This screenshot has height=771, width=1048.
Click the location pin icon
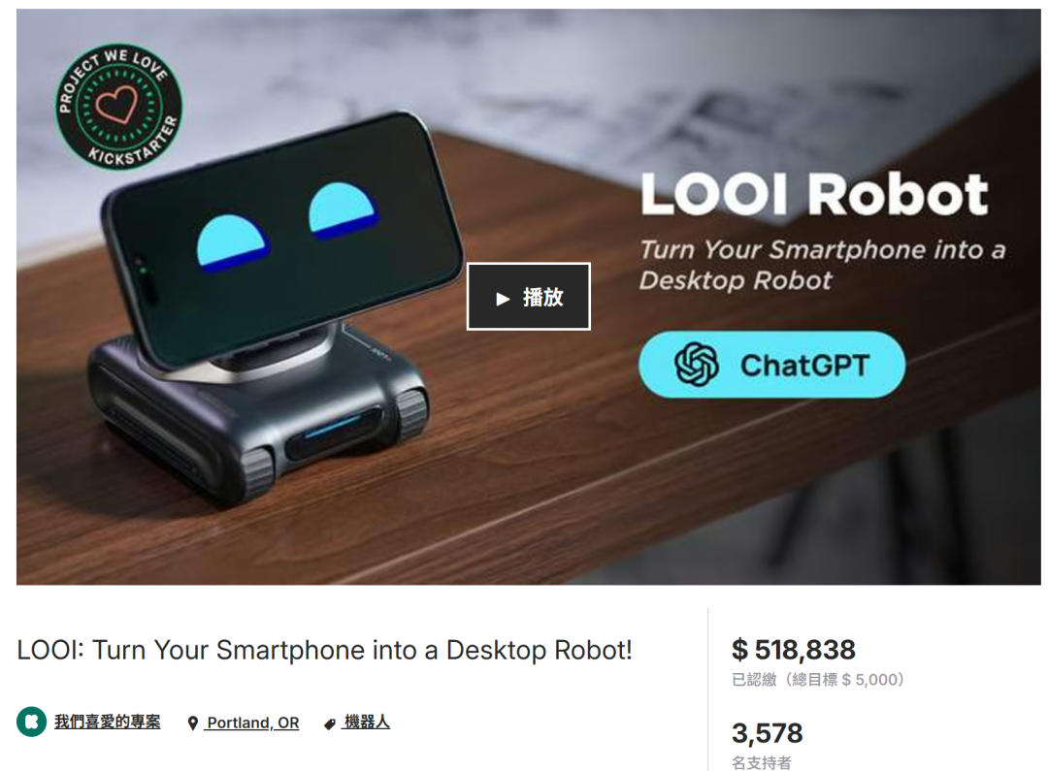pos(192,723)
